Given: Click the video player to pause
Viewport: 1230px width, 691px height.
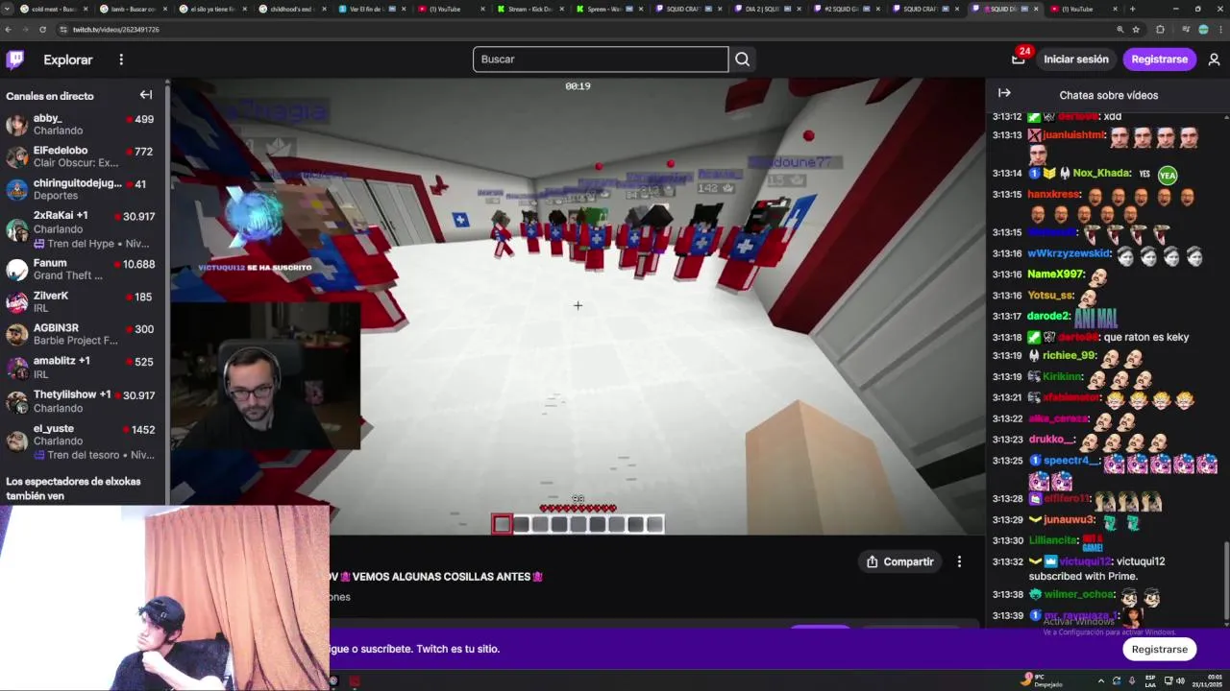Looking at the screenshot, I should pos(578,305).
